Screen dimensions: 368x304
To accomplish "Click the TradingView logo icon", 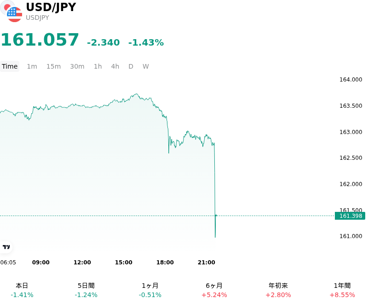I will [x=6, y=247].
